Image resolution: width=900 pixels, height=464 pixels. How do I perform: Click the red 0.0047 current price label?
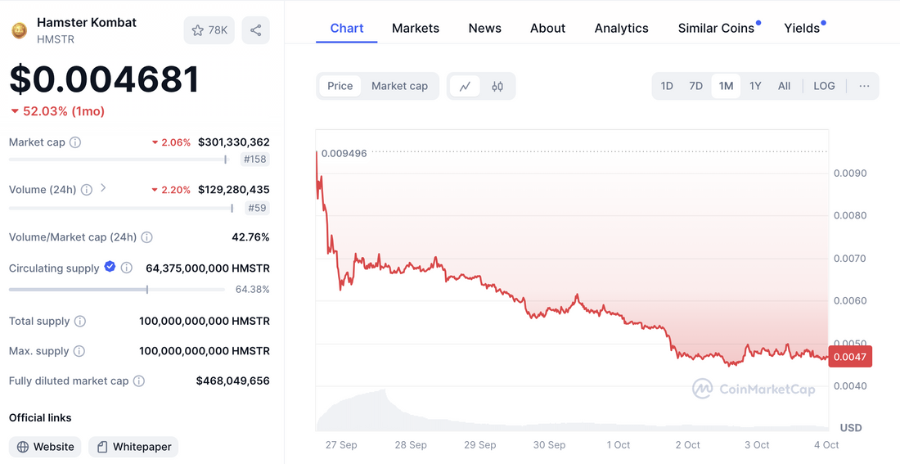[850, 357]
